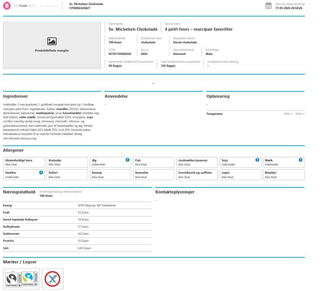Click the Opbevaring section heading
The width and height of the screenshot is (334, 291).
coord(218,96)
